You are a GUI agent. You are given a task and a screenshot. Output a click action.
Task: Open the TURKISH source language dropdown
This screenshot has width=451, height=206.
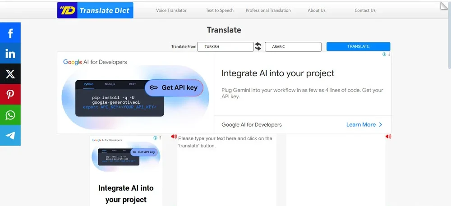point(225,46)
